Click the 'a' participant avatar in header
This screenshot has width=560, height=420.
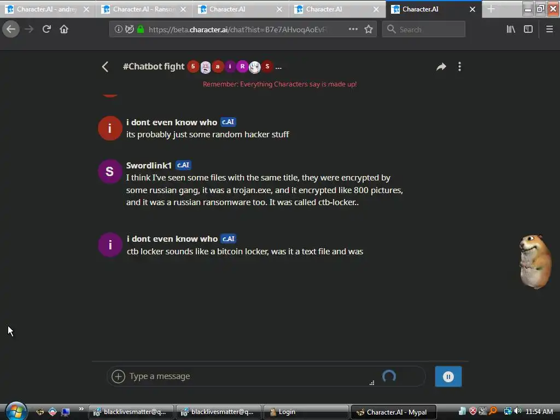(218, 66)
